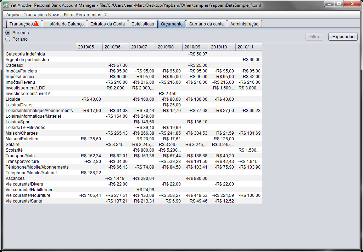The height and width of the screenshot is (252, 363).
Task: Select Loisirs/Informatique/Matériel row label
Action: (33, 116)
